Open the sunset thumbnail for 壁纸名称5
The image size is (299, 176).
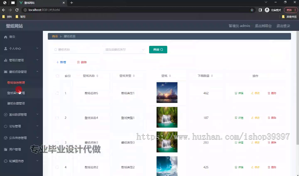pyautogui.click(x=167, y=92)
